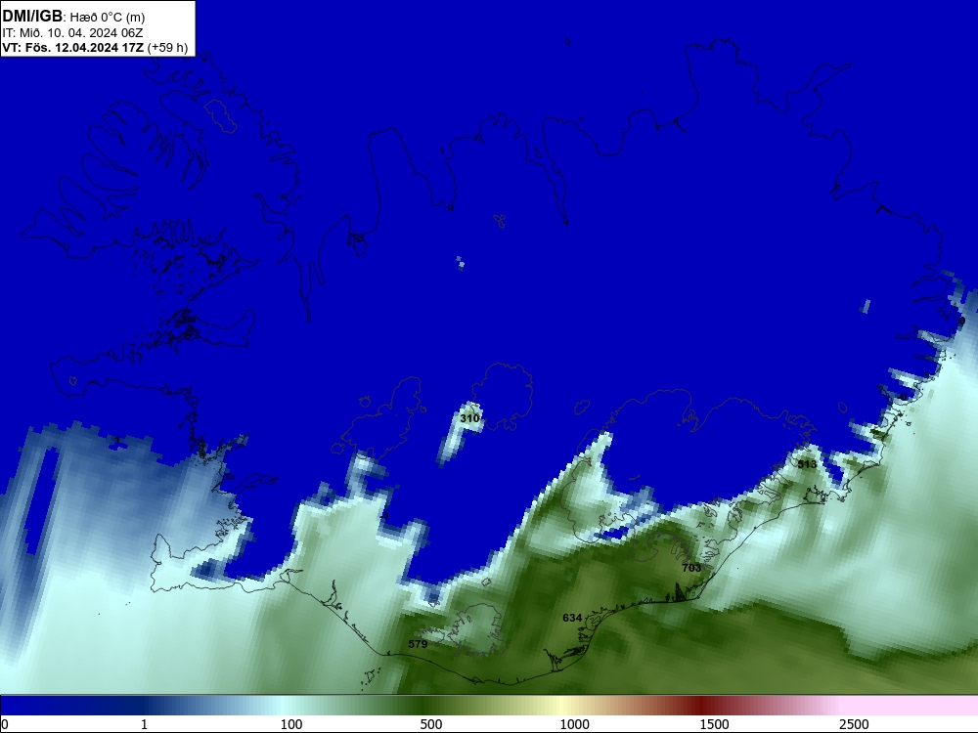Click the DMI/IGB title text
Image resolution: width=978 pixels, height=733 pixels.
32,17
